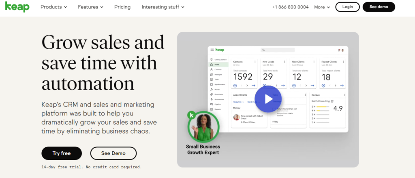Click the plus icon on the New Clients card

click(x=294, y=86)
